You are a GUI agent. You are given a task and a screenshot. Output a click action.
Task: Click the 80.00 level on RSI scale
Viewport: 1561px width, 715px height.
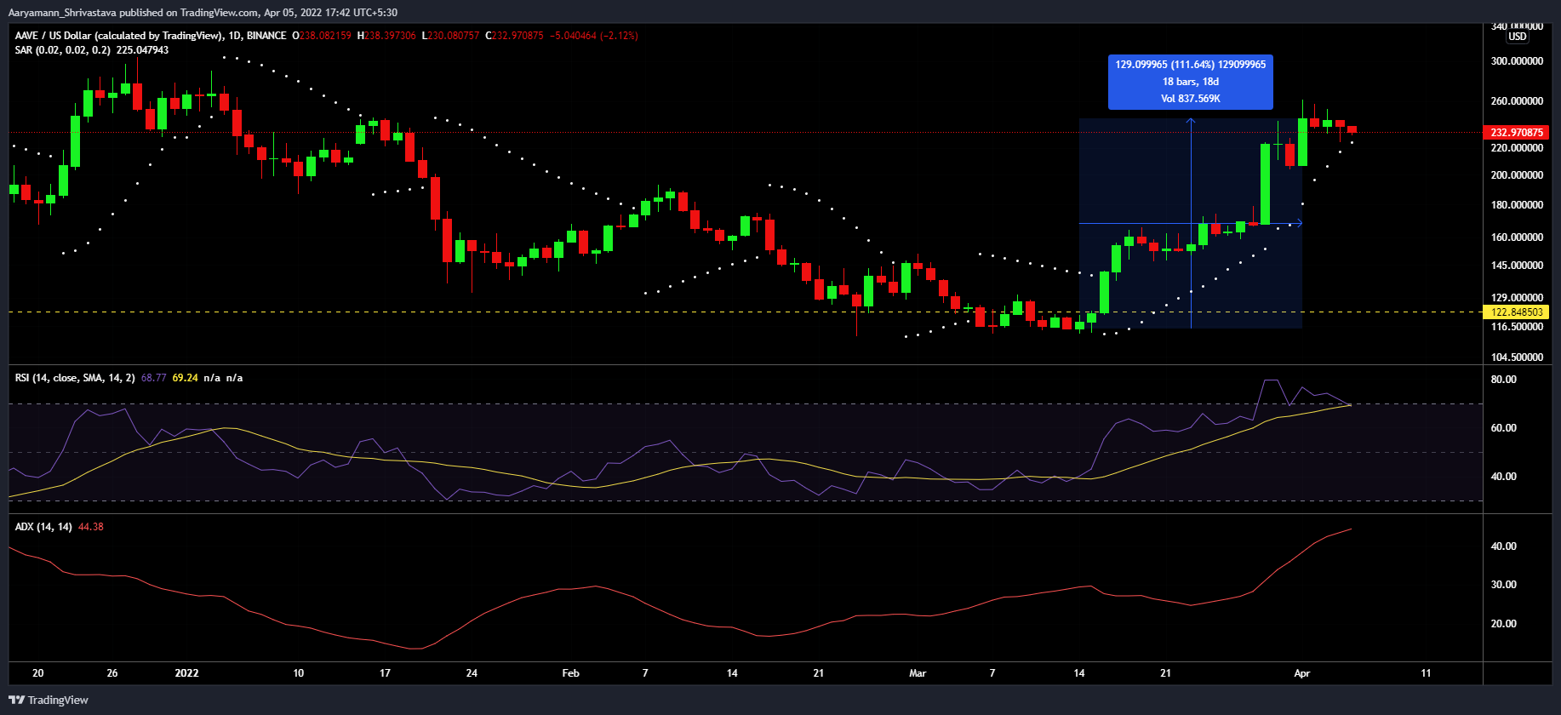pyautogui.click(x=1503, y=380)
